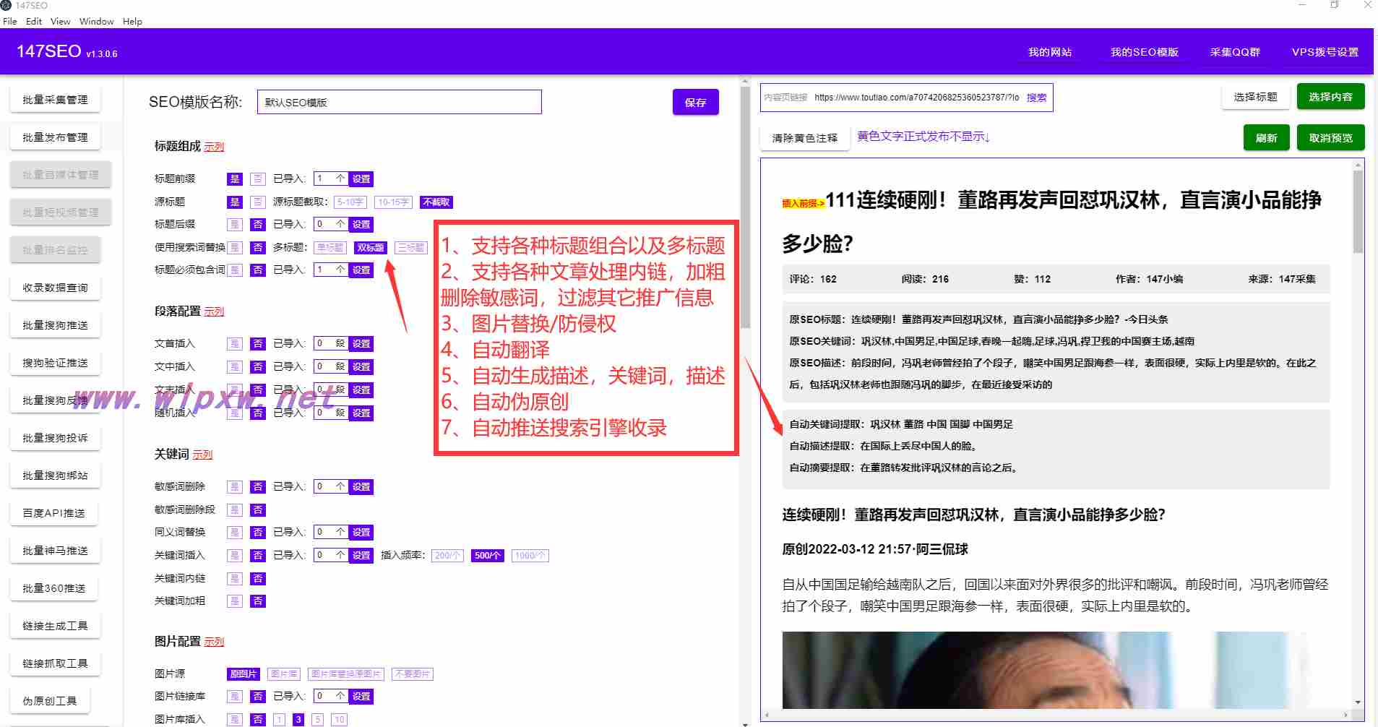Open the Window menu

97,21
